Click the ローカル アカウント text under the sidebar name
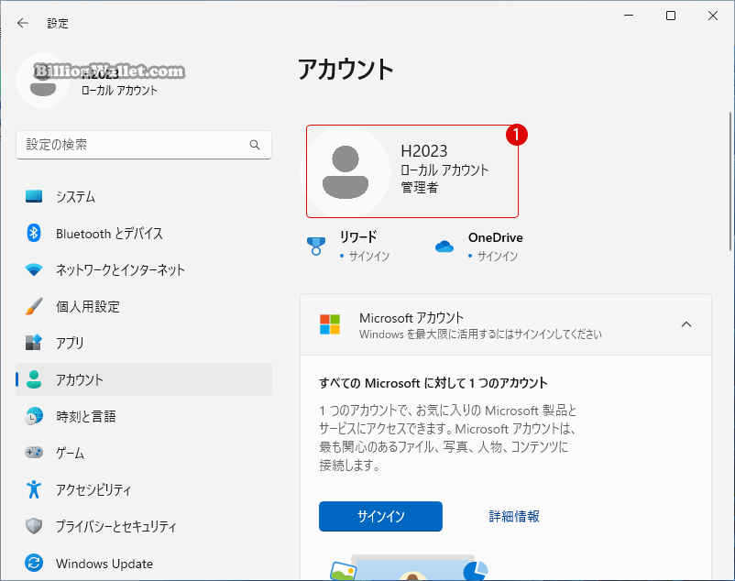This screenshot has height=581, width=735. [x=119, y=91]
